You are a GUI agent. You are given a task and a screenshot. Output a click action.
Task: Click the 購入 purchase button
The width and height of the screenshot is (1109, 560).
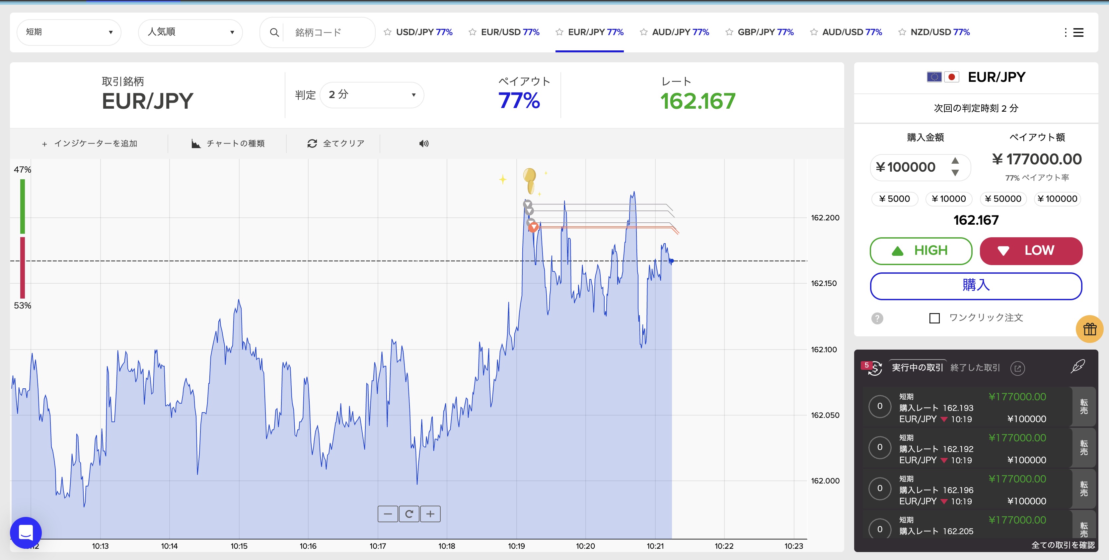click(x=976, y=286)
